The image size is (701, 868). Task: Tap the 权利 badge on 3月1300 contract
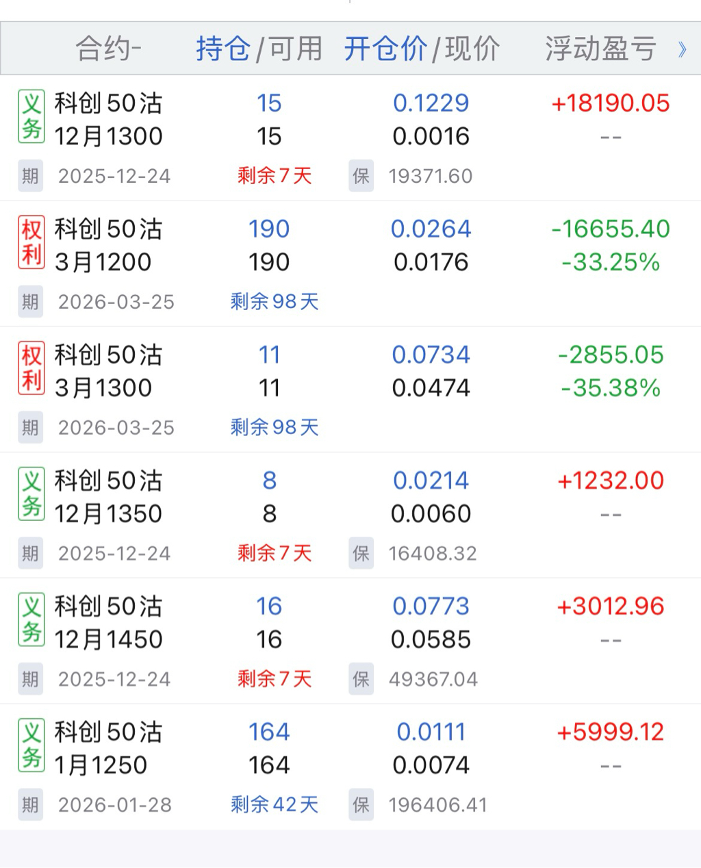point(31,368)
